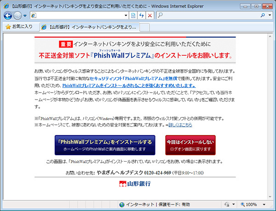Open the security icon dropdown arrow in status bar
Screen dimensions: 276x211
(x=234, y=205)
